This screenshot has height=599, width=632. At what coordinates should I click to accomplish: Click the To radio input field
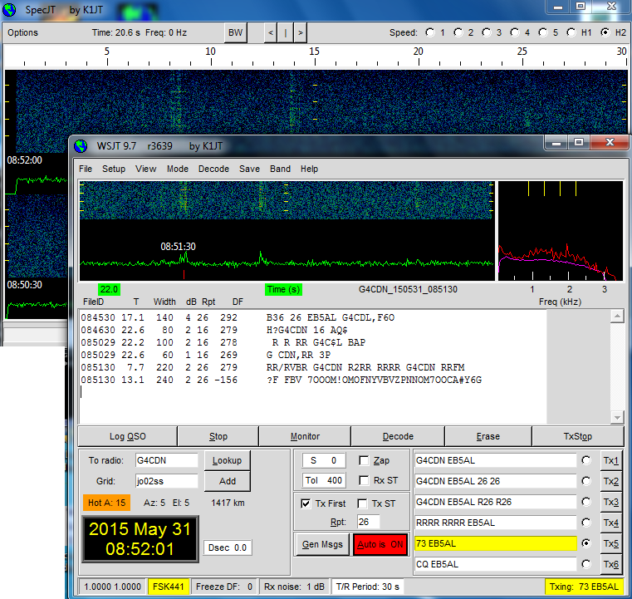pyautogui.click(x=166, y=460)
